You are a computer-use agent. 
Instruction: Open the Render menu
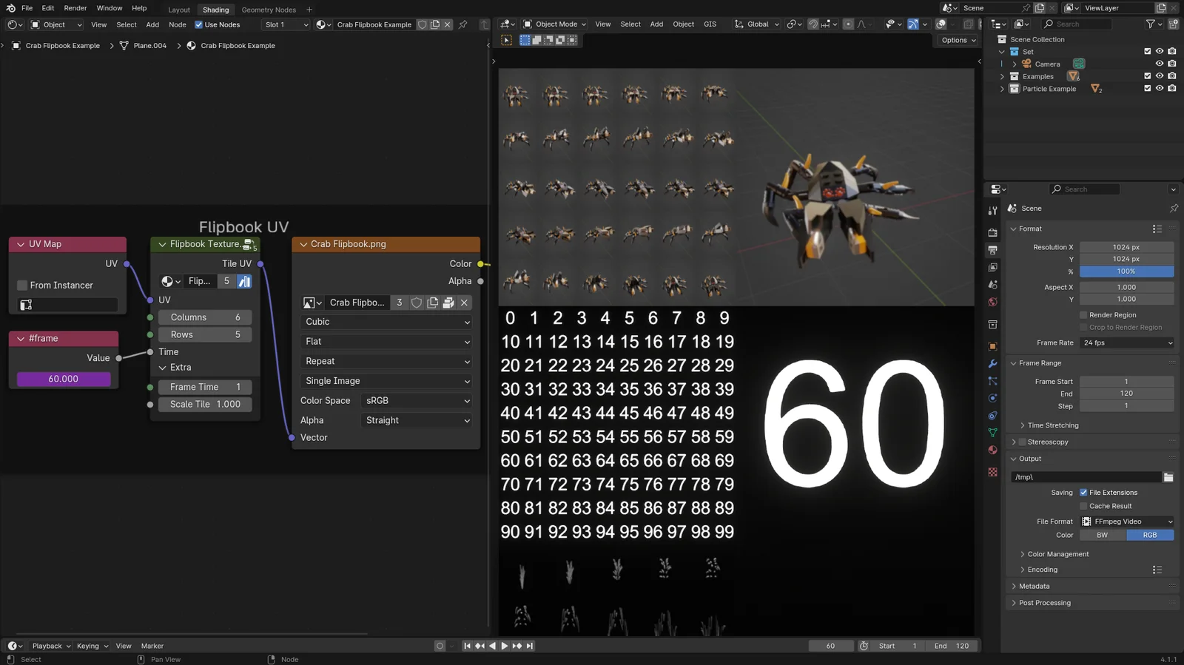(75, 8)
